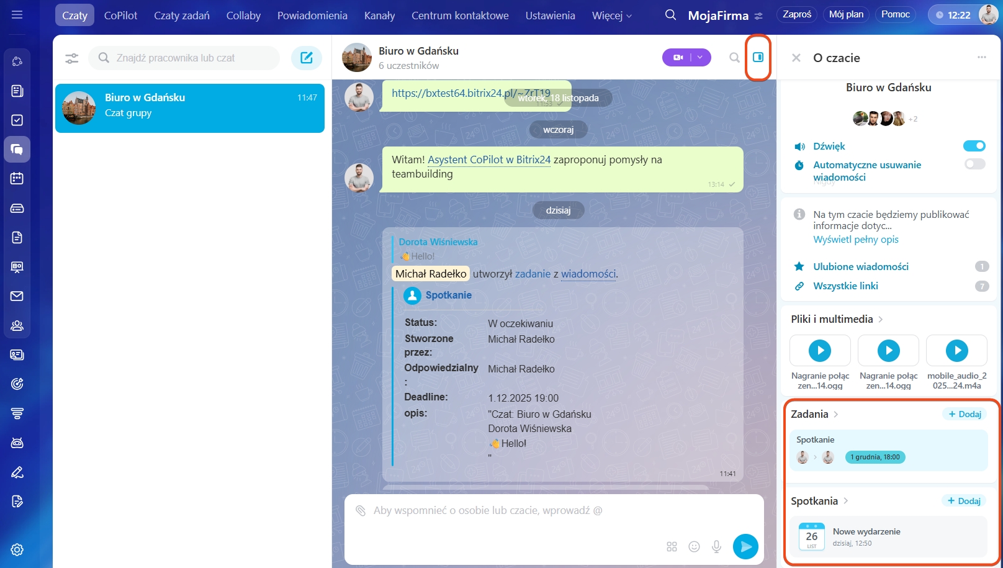Open the Nowe wydarzenie meeting card

tap(888, 537)
